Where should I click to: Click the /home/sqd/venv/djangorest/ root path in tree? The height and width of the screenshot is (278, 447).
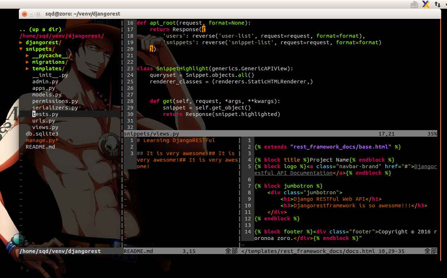tap(62, 36)
